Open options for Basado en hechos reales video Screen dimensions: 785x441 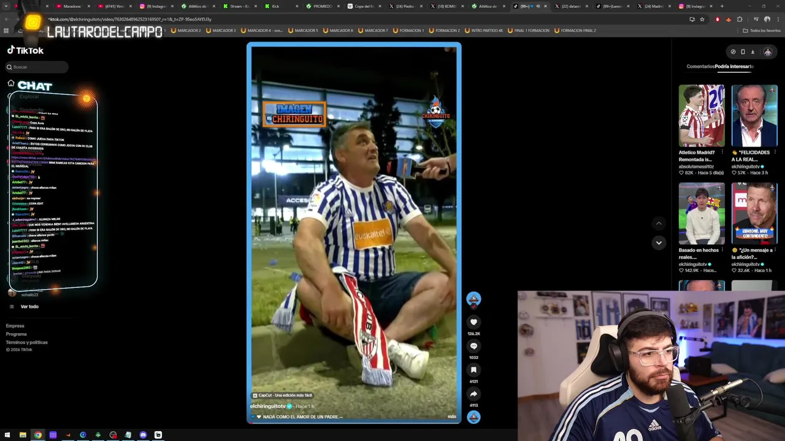(722, 250)
